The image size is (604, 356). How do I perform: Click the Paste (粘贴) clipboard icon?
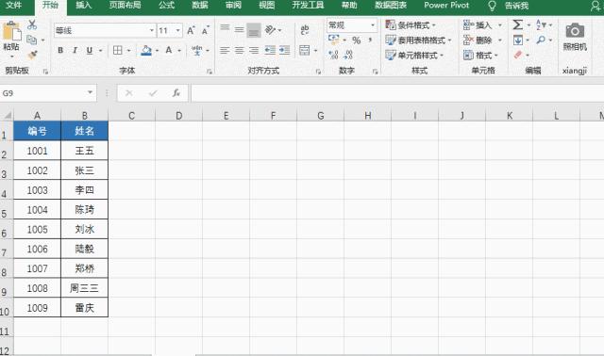tap(11, 31)
